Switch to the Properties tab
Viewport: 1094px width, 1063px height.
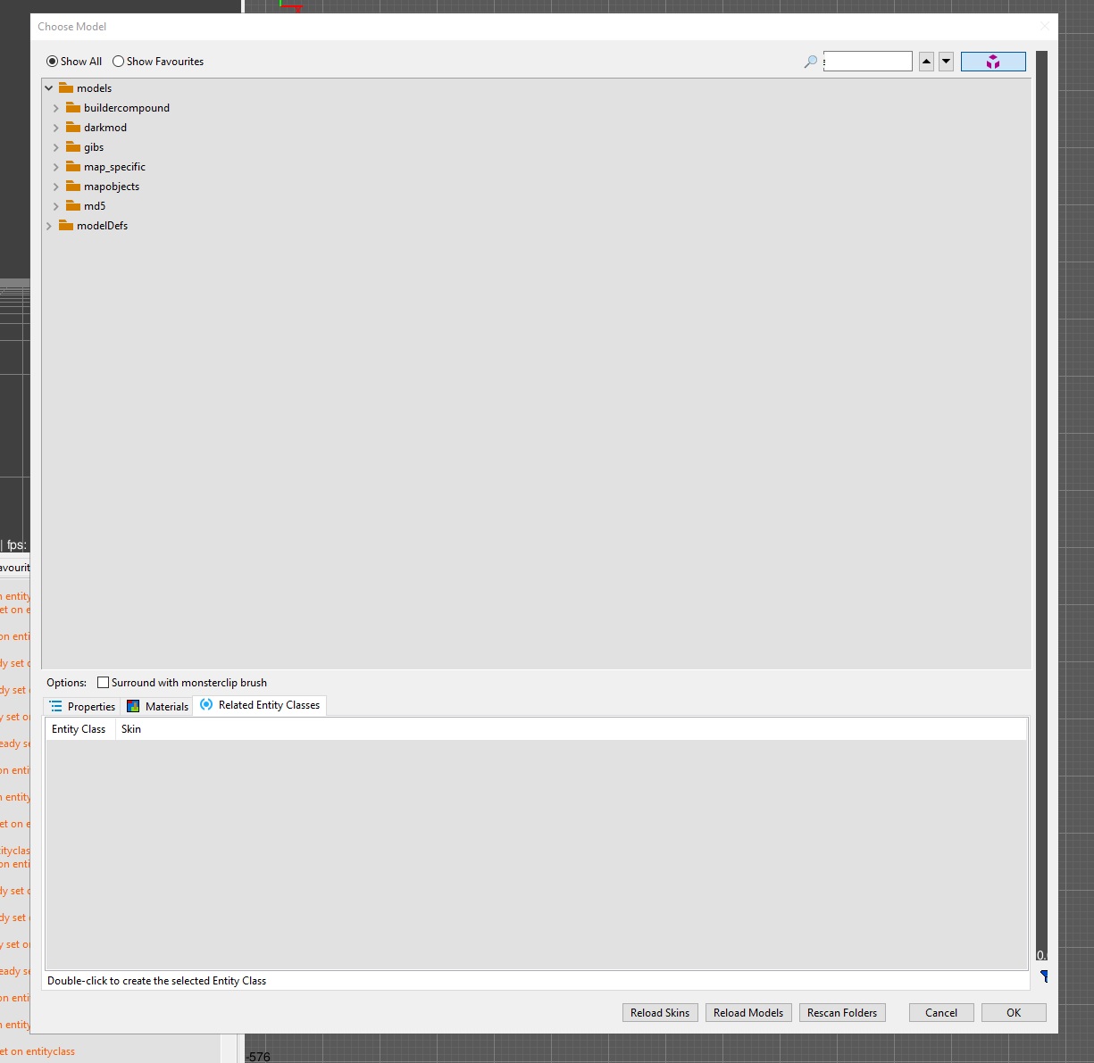(x=82, y=706)
